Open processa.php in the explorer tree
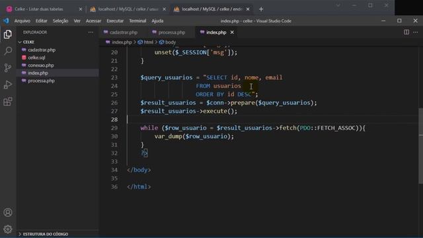The height and width of the screenshot is (238, 423). (x=41, y=81)
